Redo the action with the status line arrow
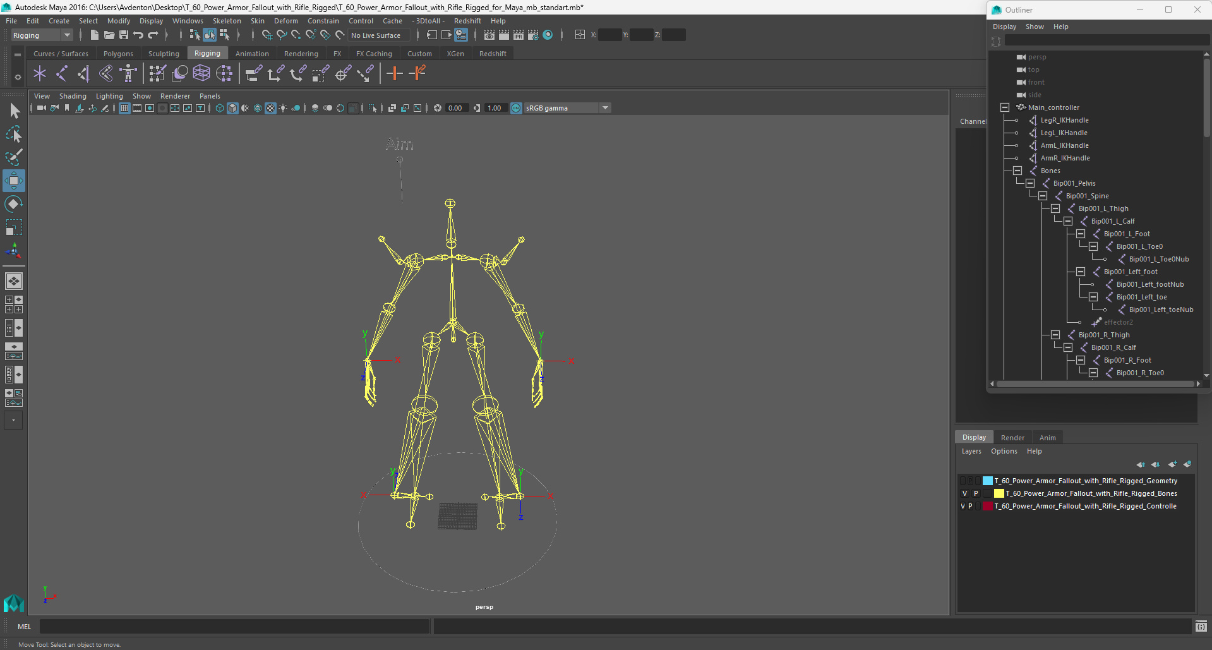 click(x=153, y=35)
